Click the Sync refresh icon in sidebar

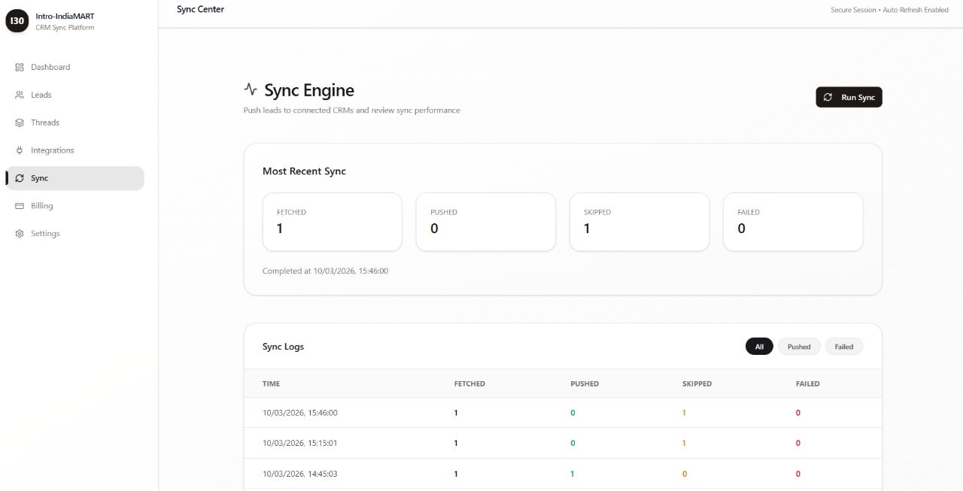tap(20, 178)
